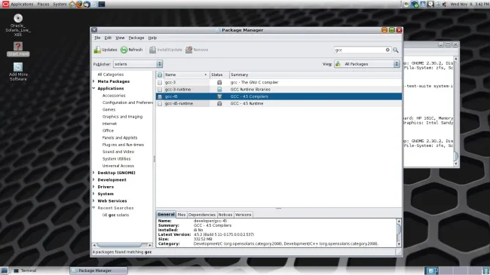
Task: Select the Graphics and Imaging category
Action: (122, 117)
